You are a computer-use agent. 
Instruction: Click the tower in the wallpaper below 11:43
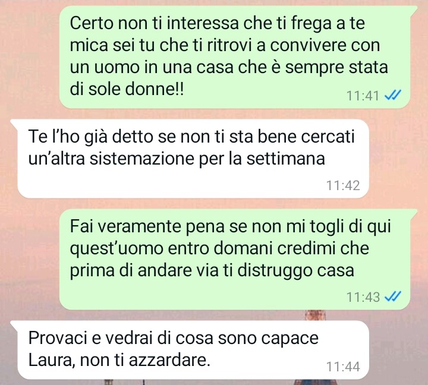click(x=314, y=315)
